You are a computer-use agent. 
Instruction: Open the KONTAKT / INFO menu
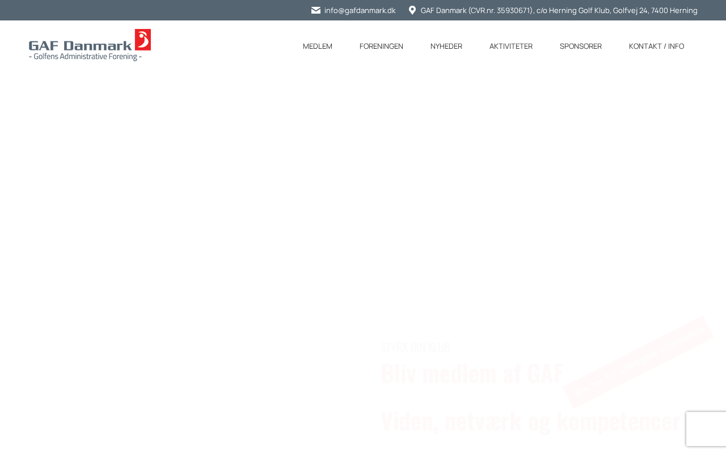pyautogui.click(x=656, y=46)
